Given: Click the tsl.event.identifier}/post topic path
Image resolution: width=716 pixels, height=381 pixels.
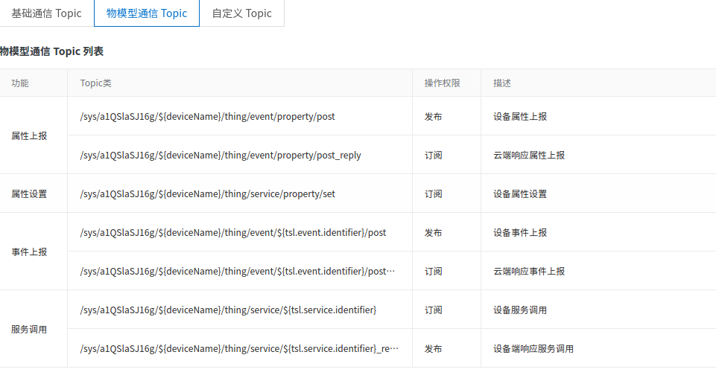Looking at the screenshot, I should [x=233, y=233].
